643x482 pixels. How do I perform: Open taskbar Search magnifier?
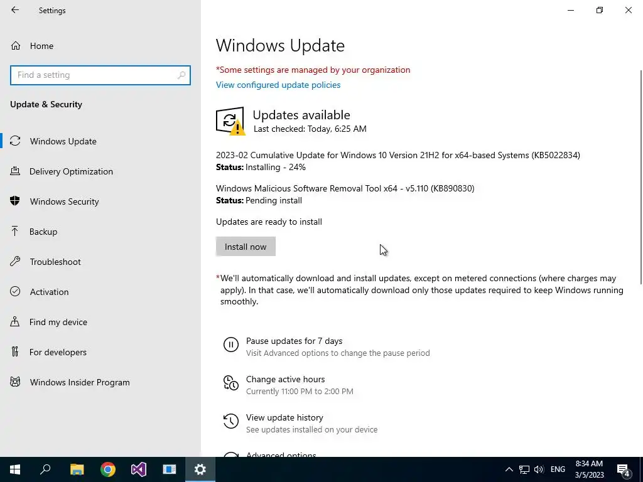point(45,469)
